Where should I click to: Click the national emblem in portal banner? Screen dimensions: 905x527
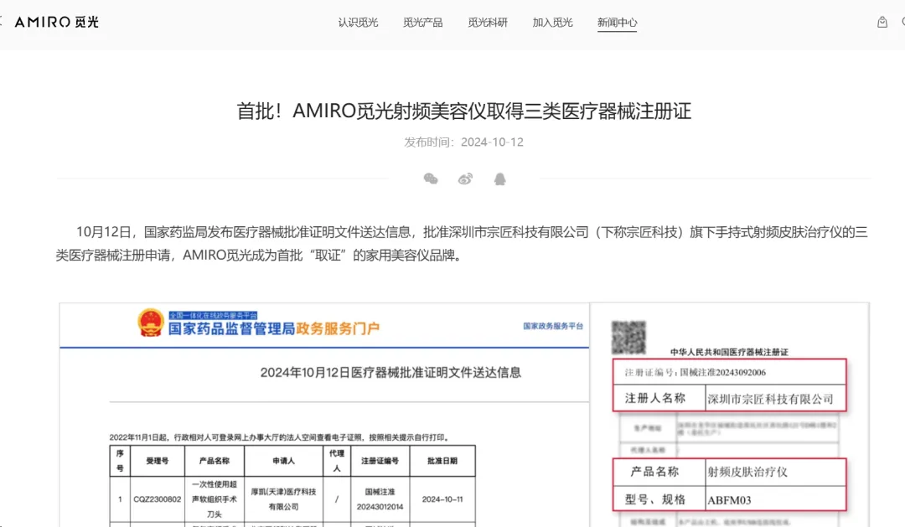pyautogui.click(x=151, y=323)
